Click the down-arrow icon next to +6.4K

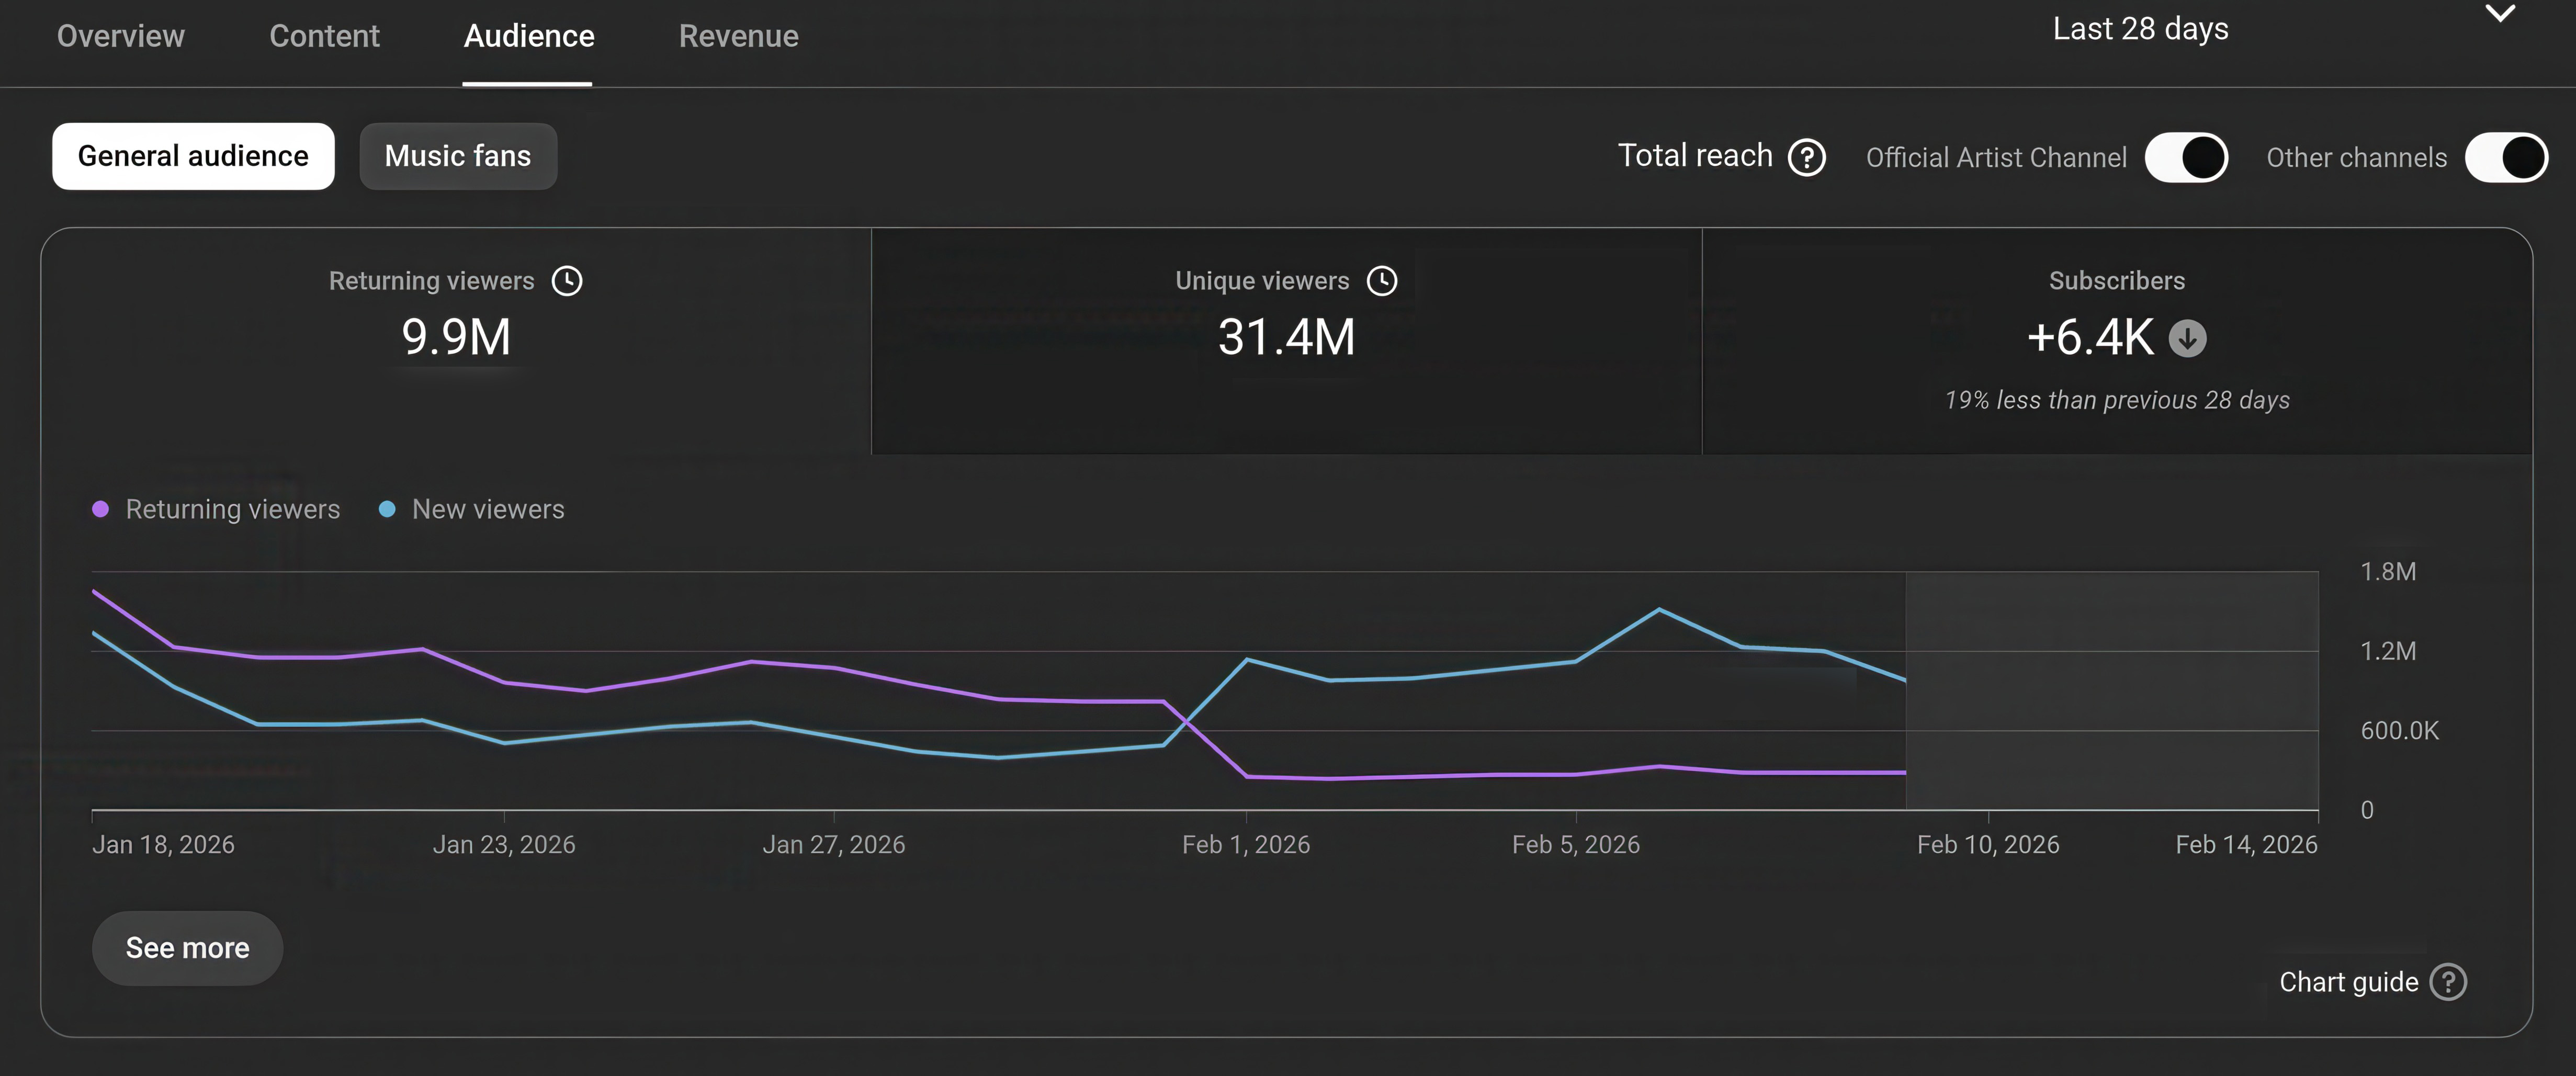point(2187,338)
